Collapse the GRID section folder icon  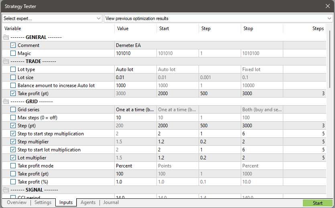pyautogui.click(x=6, y=102)
